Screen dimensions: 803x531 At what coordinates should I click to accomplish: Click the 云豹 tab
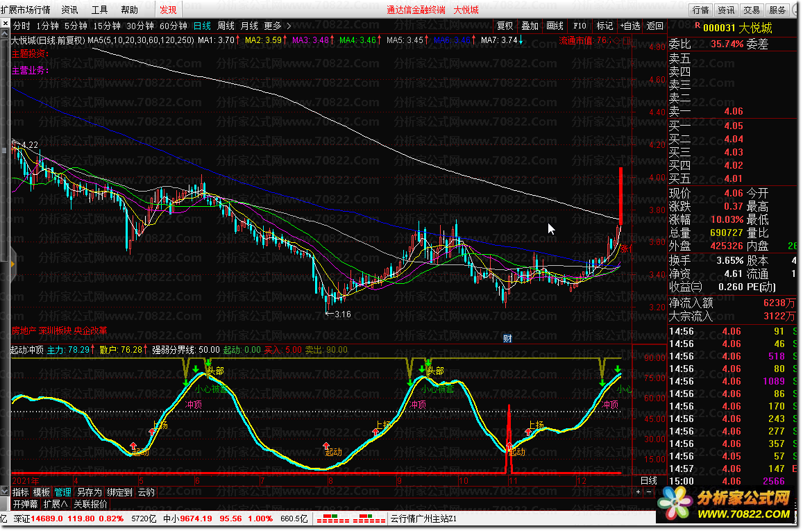[x=146, y=492]
